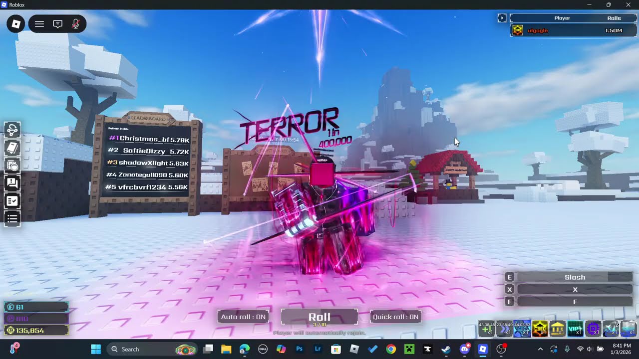Open Discord from the taskbar
The image size is (639, 359).
(x=464, y=349)
